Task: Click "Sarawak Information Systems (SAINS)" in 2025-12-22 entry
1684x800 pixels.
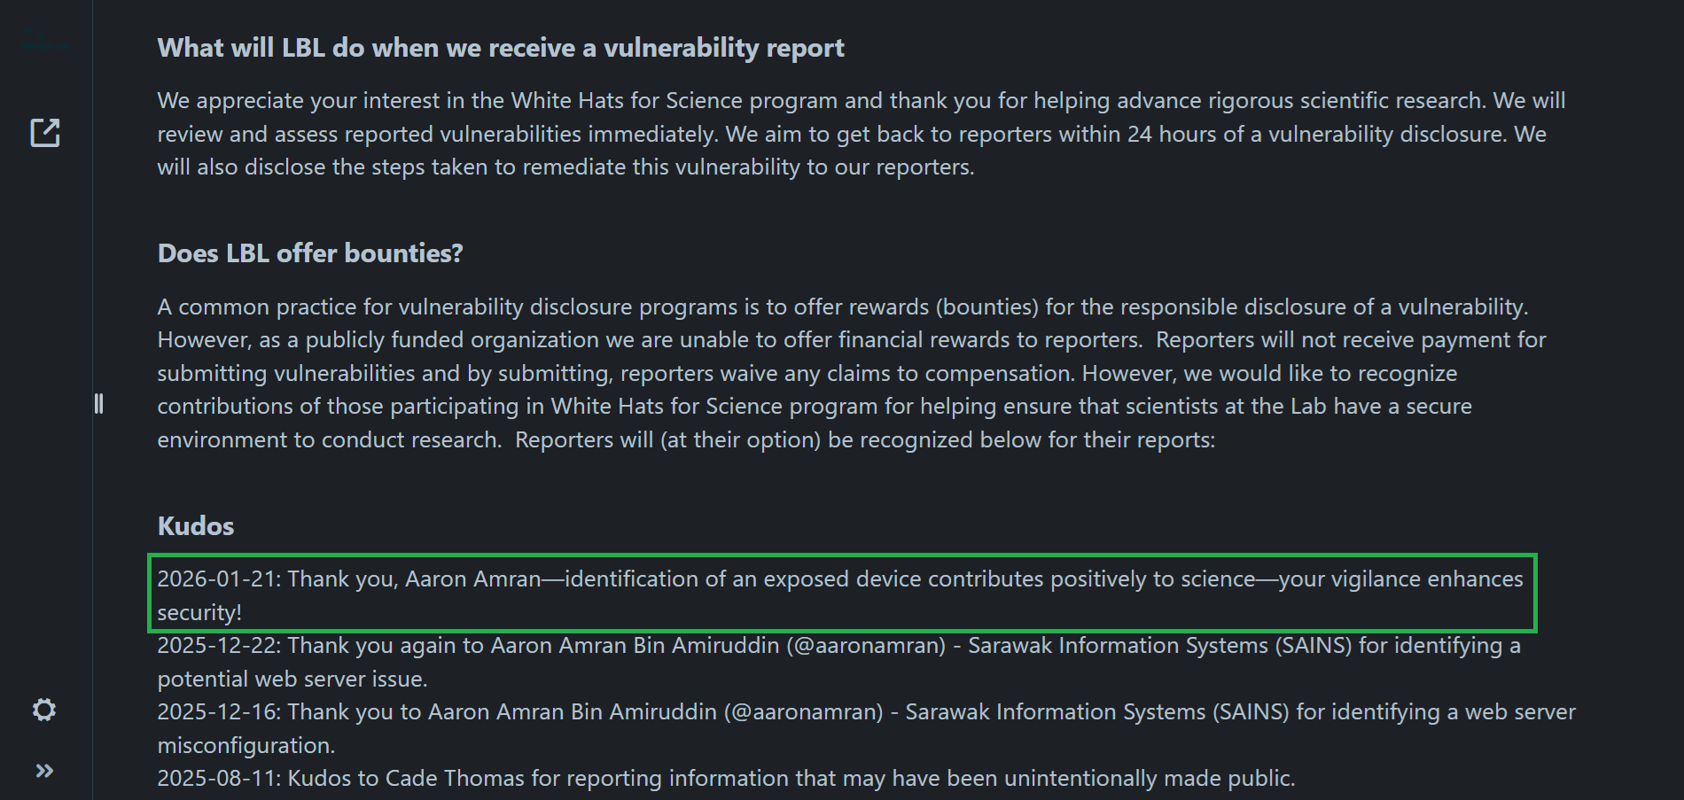Action: click(1159, 646)
